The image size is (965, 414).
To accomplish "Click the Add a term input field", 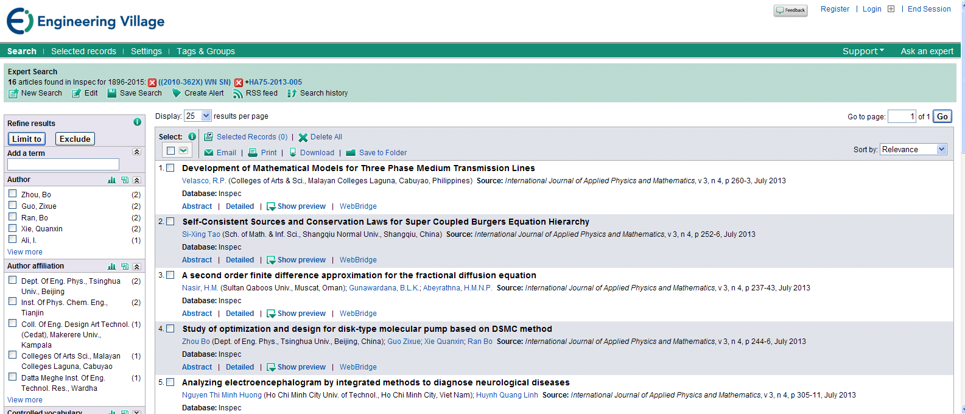I will [63, 164].
